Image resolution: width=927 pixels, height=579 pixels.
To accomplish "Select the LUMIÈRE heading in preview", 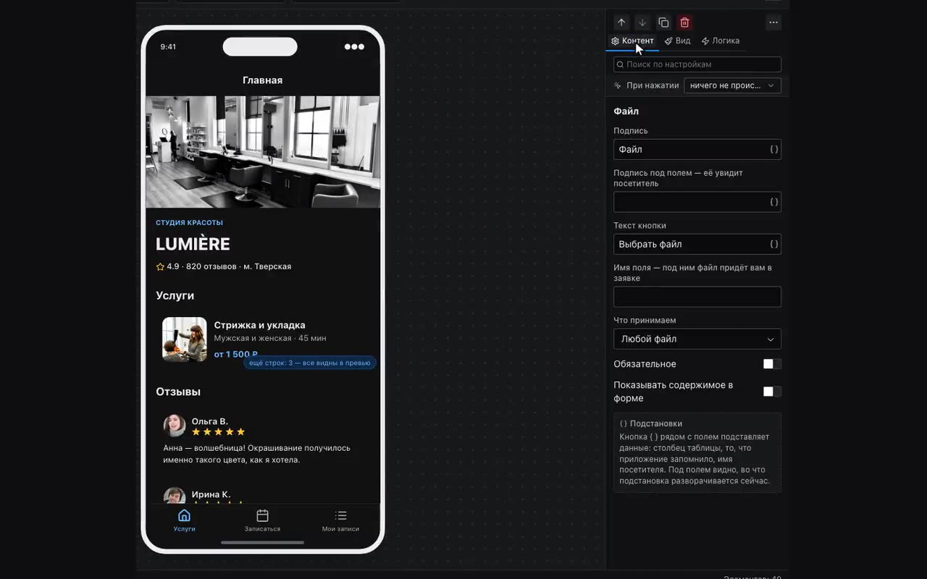I will click(x=193, y=244).
